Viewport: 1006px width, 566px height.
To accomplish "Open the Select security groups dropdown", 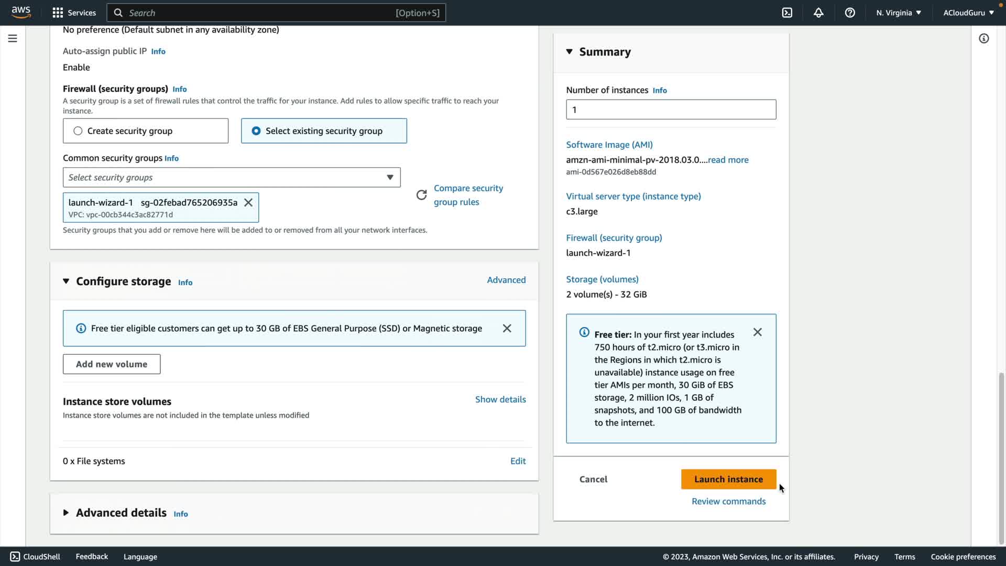I will coord(231,178).
